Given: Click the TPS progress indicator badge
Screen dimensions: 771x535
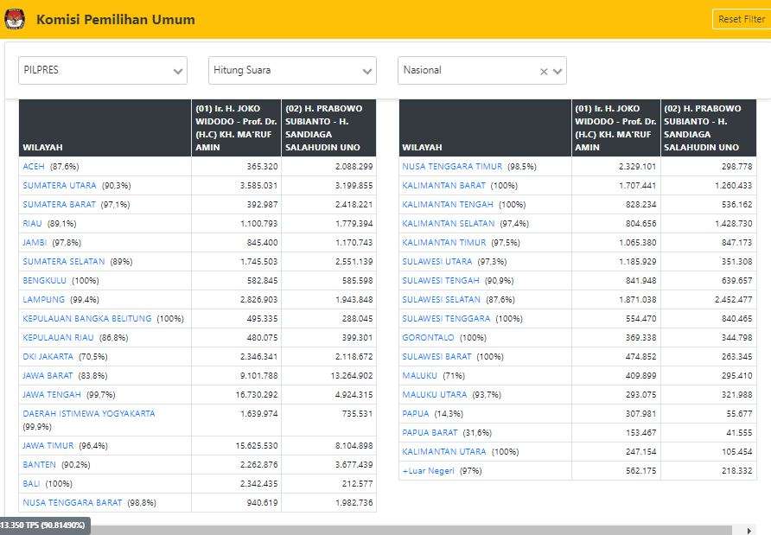Looking at the screenshot, I should point(43,525).
